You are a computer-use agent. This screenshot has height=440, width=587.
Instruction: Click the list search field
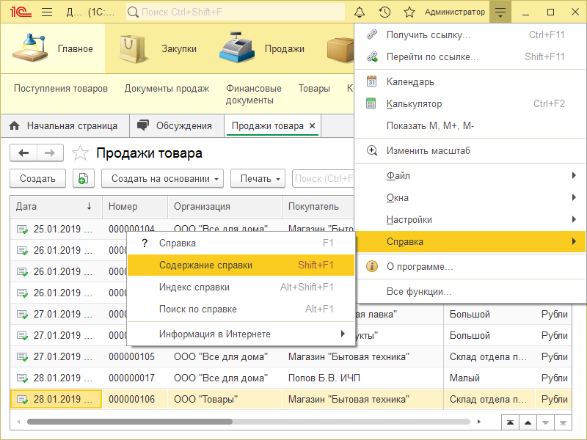point(323,178)
